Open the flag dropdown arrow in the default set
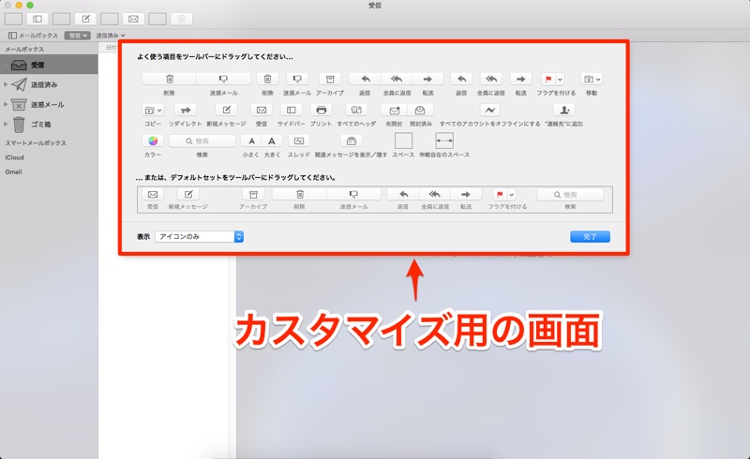The image size is (750, 459). (x=511, y=194)
